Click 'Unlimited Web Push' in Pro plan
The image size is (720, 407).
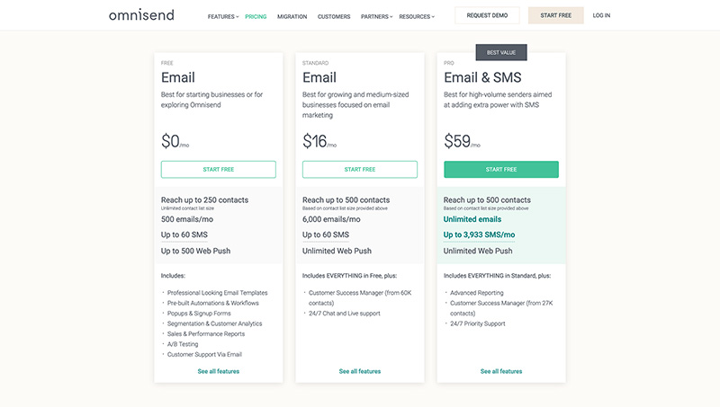[478, 251]
